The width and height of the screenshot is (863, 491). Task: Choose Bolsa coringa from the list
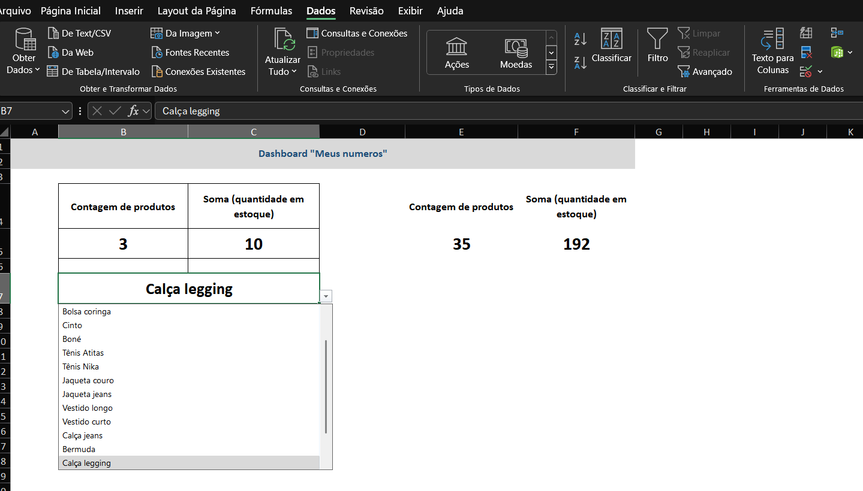click(x=189, y=311)
